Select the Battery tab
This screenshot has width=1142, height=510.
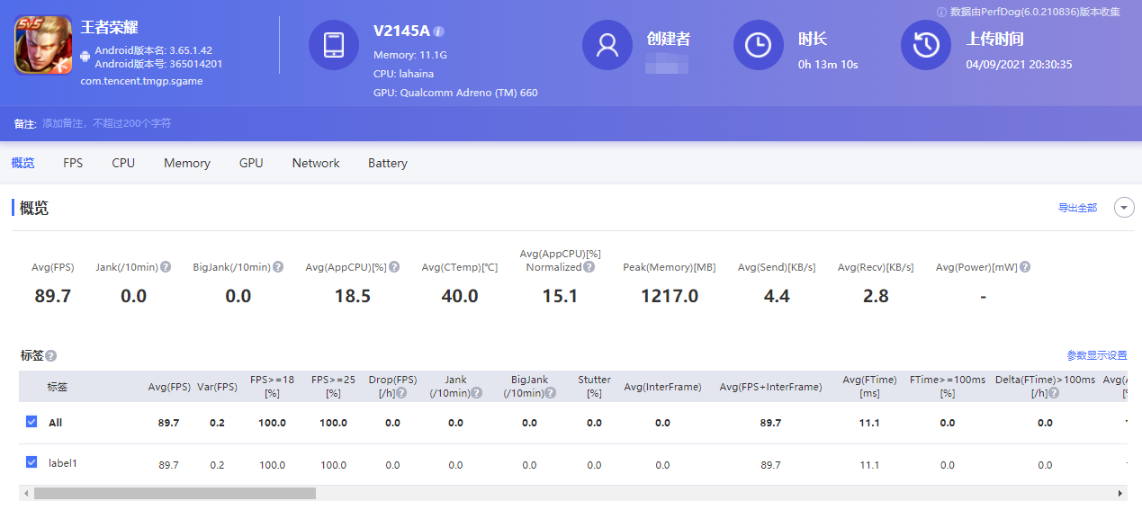[x=388, y=163]
